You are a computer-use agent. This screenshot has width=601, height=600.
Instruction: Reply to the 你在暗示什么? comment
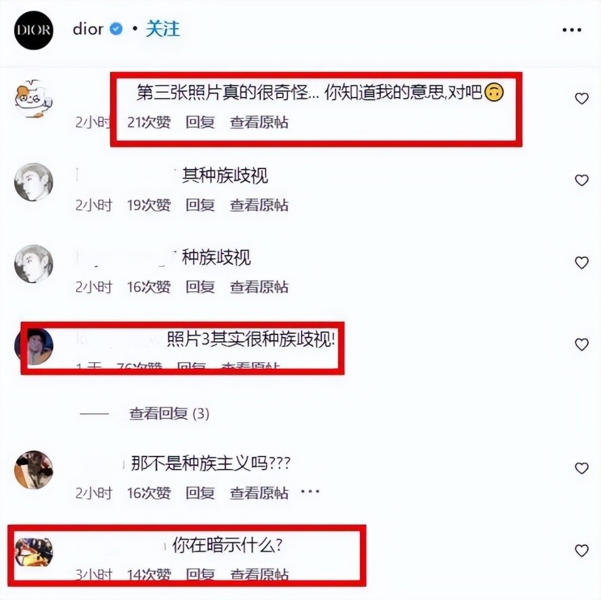(x=200, y=574)
